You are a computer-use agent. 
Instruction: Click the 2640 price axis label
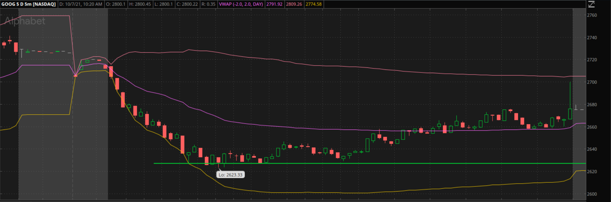[x=592, y=149]
